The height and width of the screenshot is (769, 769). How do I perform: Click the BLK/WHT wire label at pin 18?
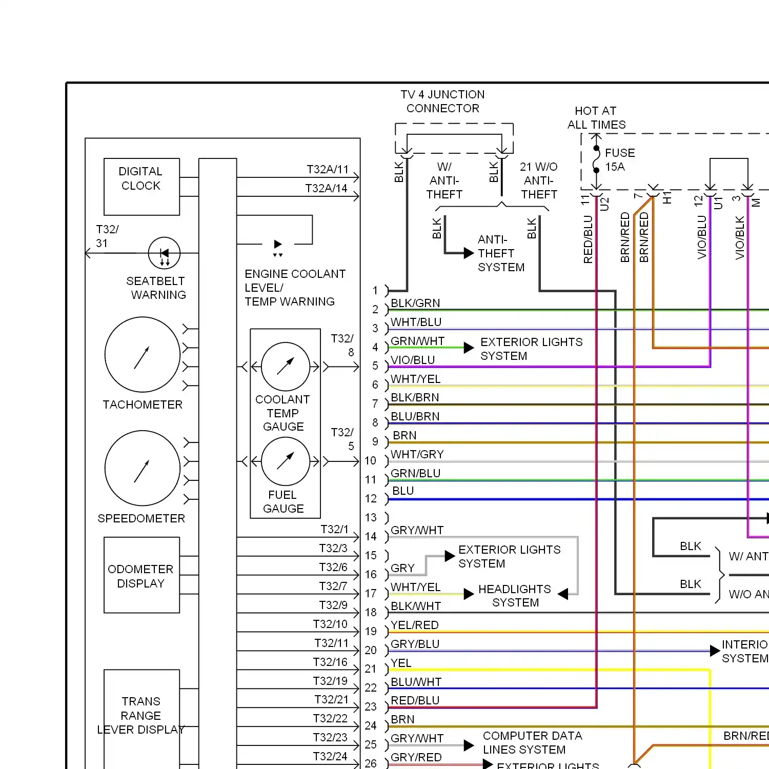pyautogui.click(x=416, y=606)
